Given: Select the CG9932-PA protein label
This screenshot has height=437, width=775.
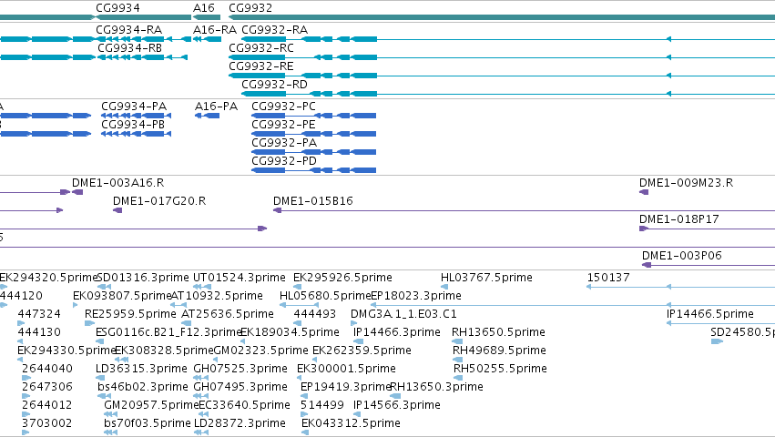Looking at the screenshot, I should click(284, 143).
